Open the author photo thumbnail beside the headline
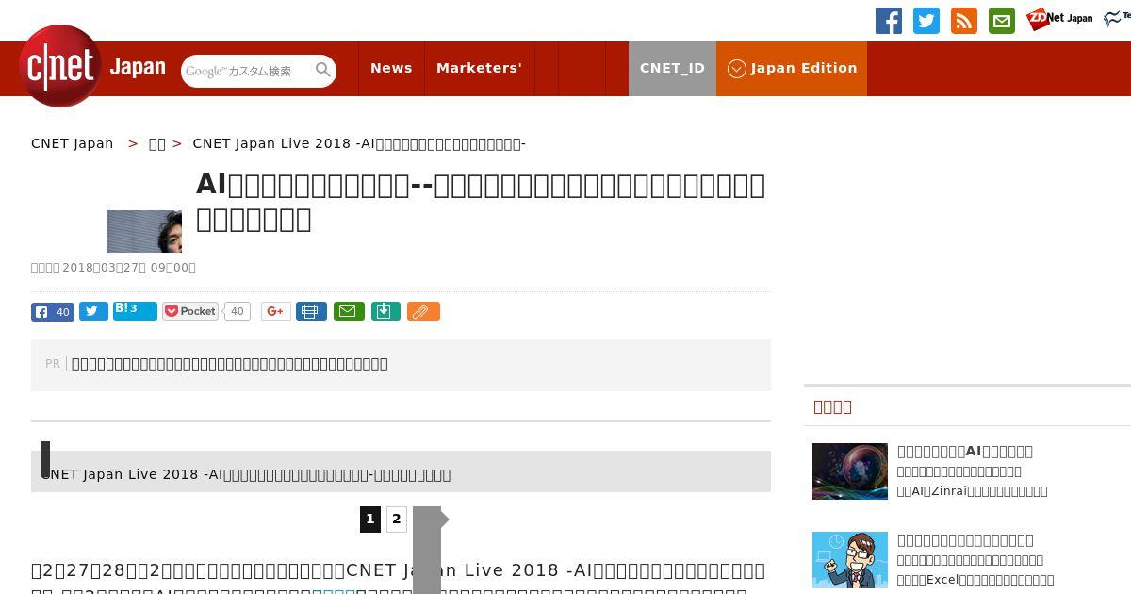This screenshot has height=594, width=1131. [144, 231]
